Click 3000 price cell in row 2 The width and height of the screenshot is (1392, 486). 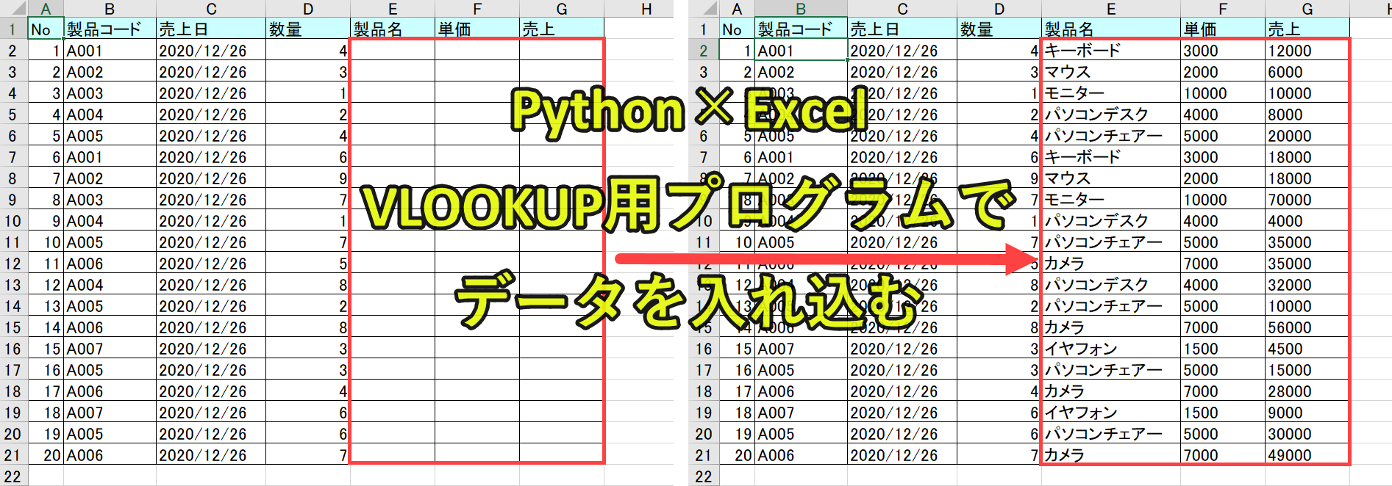(x=1223, y=51)
